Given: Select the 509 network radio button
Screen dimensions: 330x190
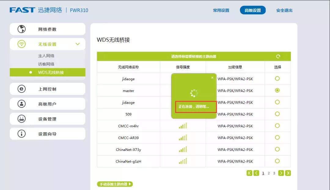Looking at the screenshot, I should 277,114.
